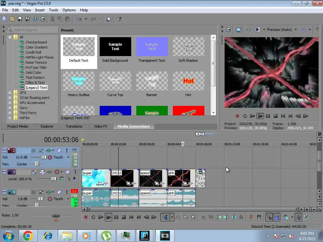Toggle Ignore Event Grouping button
Screen dimensions: 323x242
[x=306, y=217]
